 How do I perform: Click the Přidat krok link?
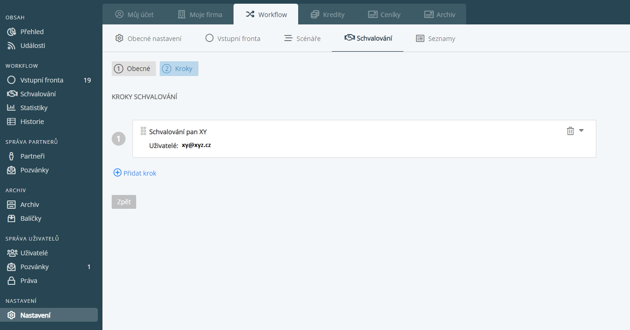[x=135, y=173]
